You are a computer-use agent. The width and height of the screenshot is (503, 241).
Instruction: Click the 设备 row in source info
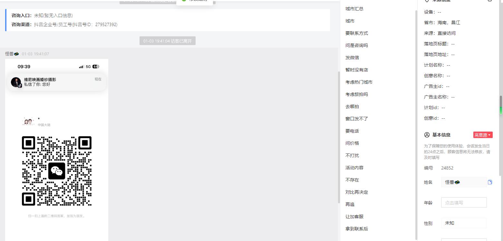point(432,12)
